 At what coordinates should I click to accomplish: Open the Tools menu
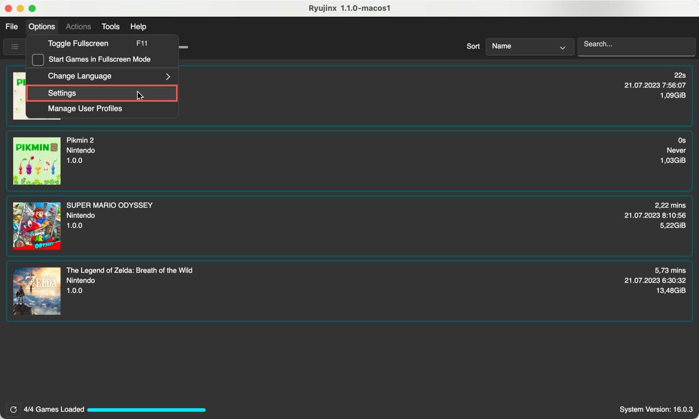(x=111, y=27)
